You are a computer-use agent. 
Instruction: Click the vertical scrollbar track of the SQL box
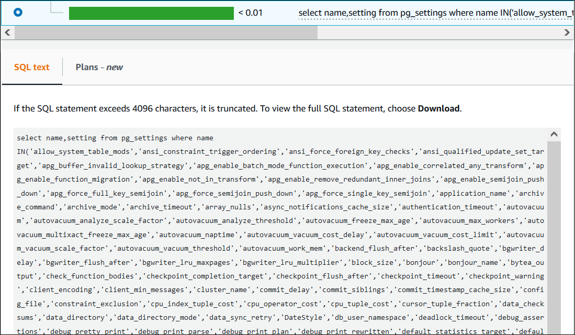(x=554, y=236)
